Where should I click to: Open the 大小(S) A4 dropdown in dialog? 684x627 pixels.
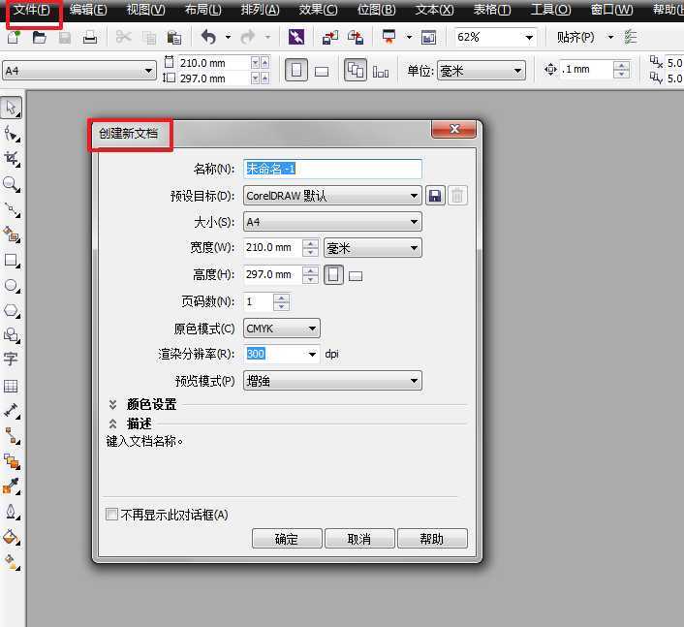click(x=332, y=222)
